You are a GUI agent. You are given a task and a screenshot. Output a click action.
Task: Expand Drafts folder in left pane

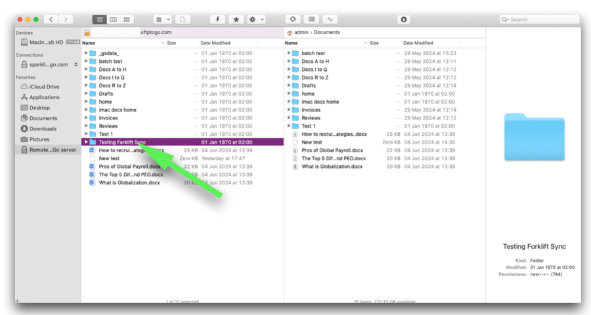click(86, 93)
